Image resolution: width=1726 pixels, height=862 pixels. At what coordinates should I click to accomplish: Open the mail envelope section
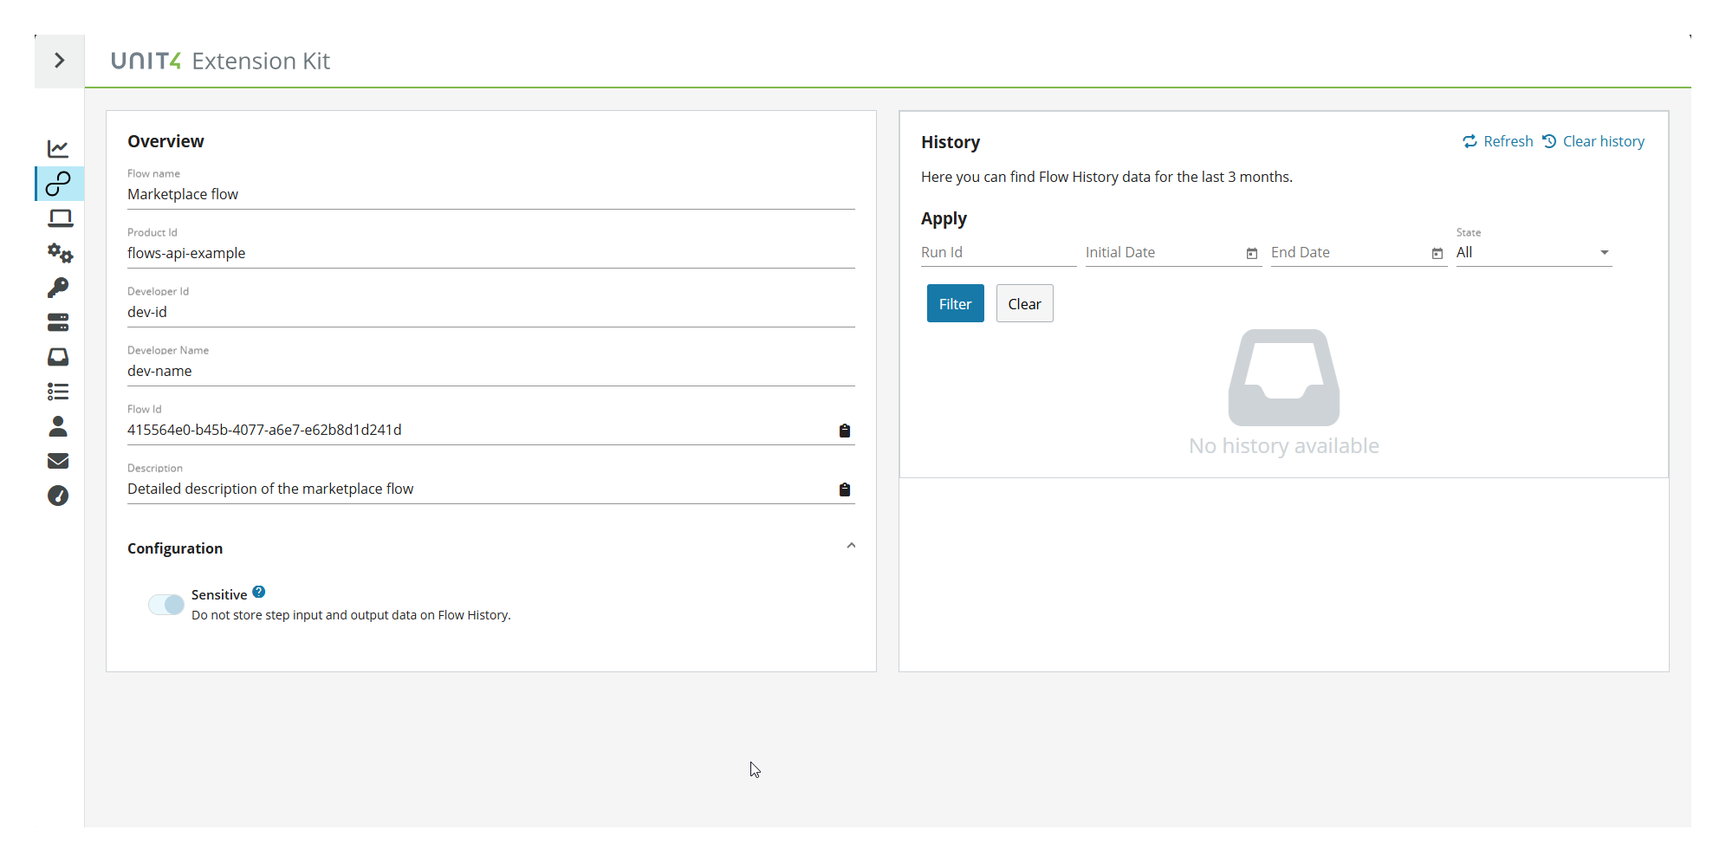(58, 461)
